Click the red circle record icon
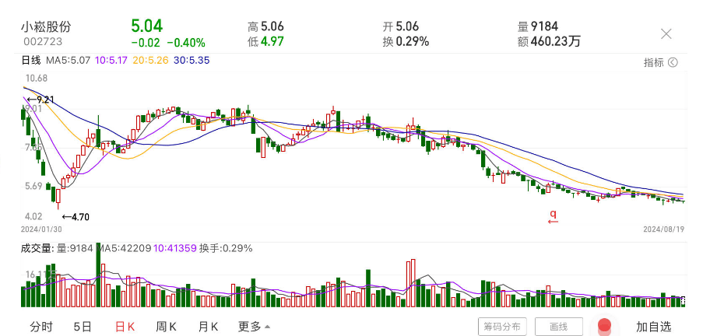 [604, 326]
